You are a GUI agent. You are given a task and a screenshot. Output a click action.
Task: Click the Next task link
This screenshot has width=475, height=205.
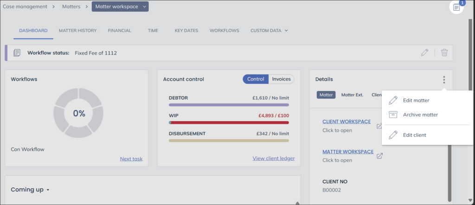click(131, 159)
